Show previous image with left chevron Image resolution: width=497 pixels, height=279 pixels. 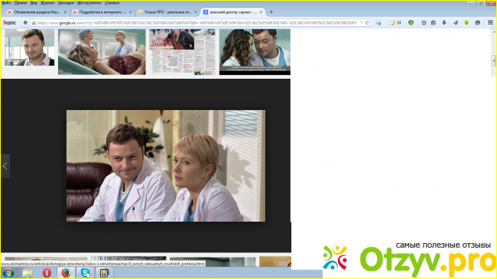[x=5, y=166]
